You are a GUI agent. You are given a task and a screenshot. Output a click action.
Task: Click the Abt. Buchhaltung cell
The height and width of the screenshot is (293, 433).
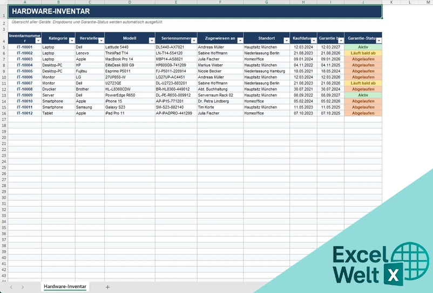click(x=220, y=89)
